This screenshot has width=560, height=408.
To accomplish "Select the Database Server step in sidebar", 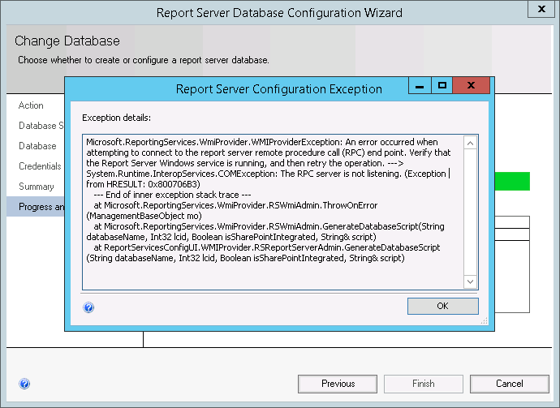I will pos(41,126).
